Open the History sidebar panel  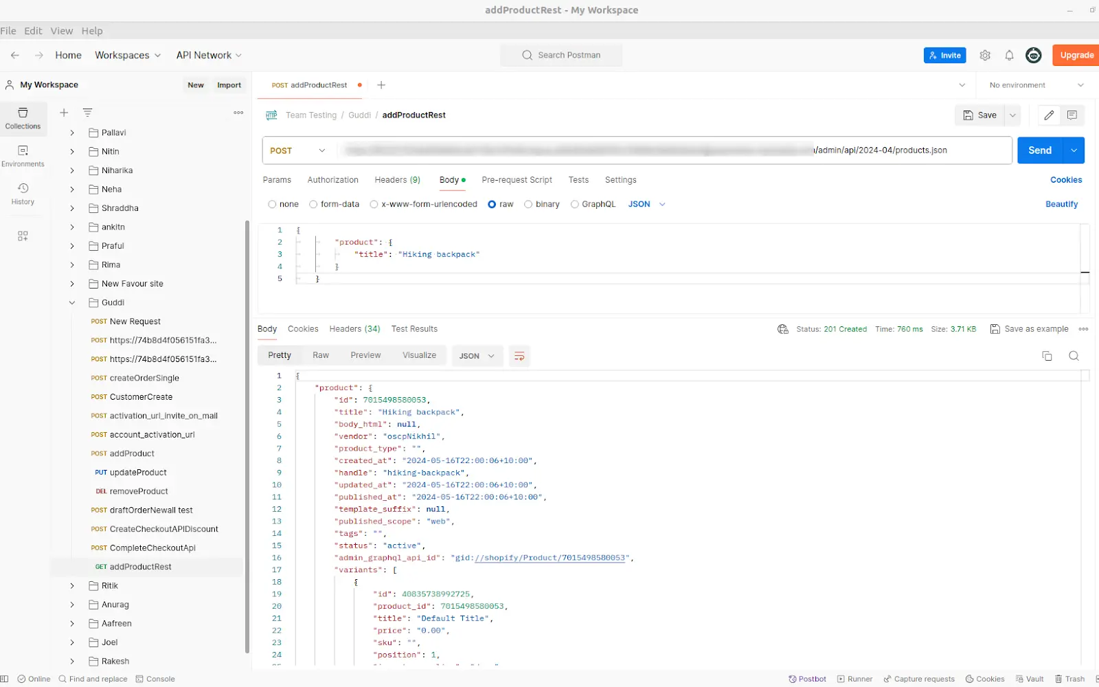(23, 194)
